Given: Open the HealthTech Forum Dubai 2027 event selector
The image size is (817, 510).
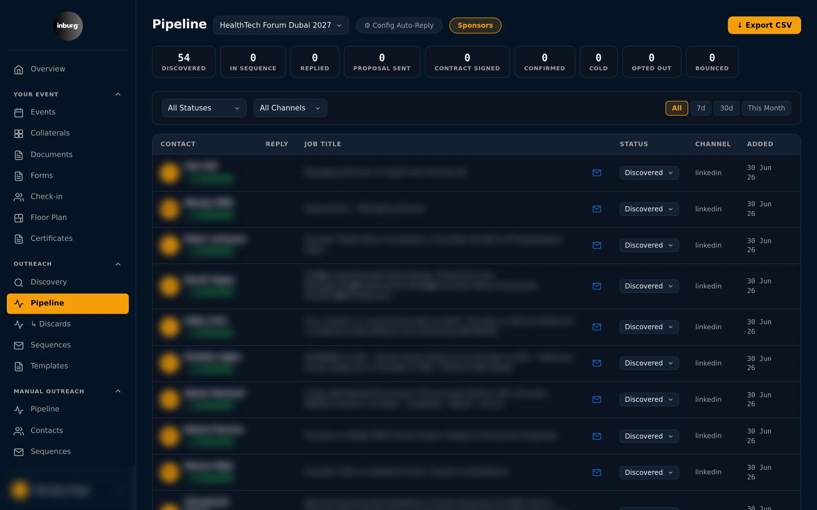Looking at the screenshot, I should tap(281, 26).
